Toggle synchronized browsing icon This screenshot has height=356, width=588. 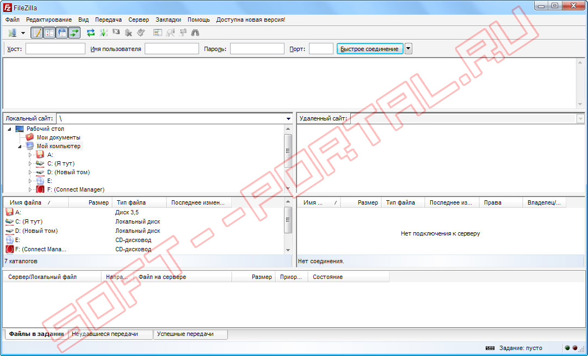point(183,33)
